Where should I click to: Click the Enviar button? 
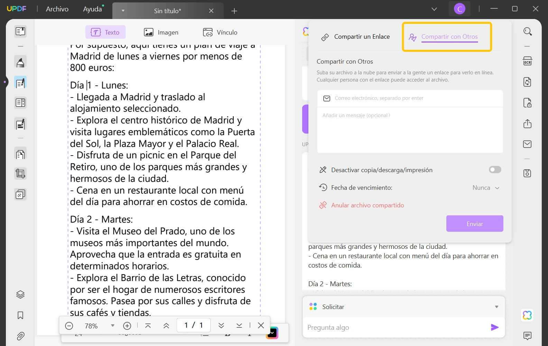475,224
